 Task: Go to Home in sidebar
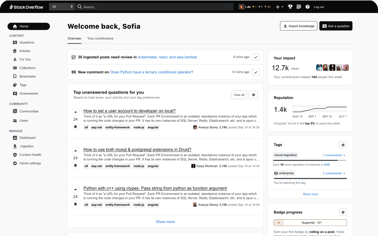tap(29, 26)
